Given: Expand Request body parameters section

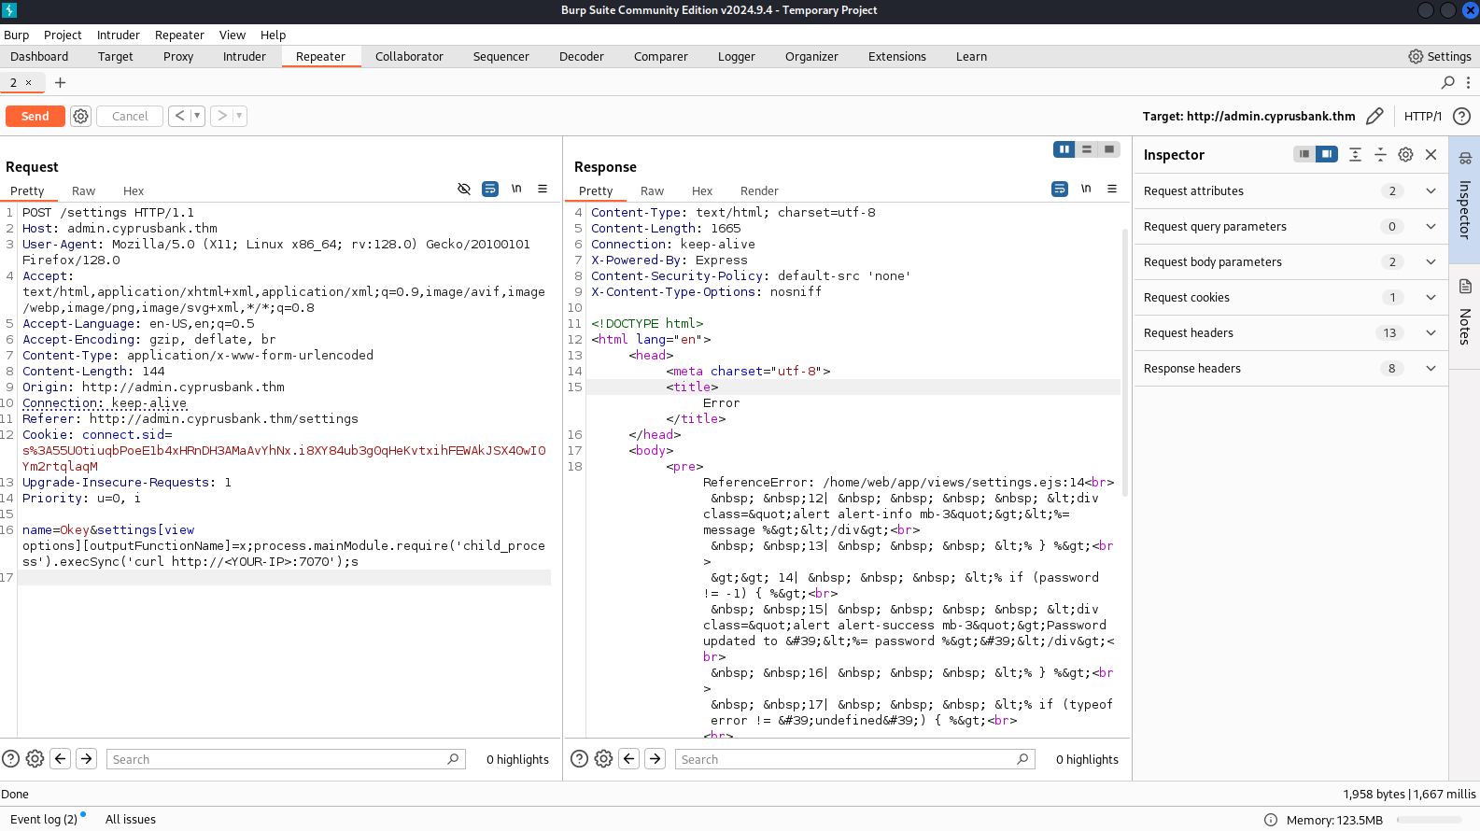Looking at the screenshot, I should [x=1290, y=261].
